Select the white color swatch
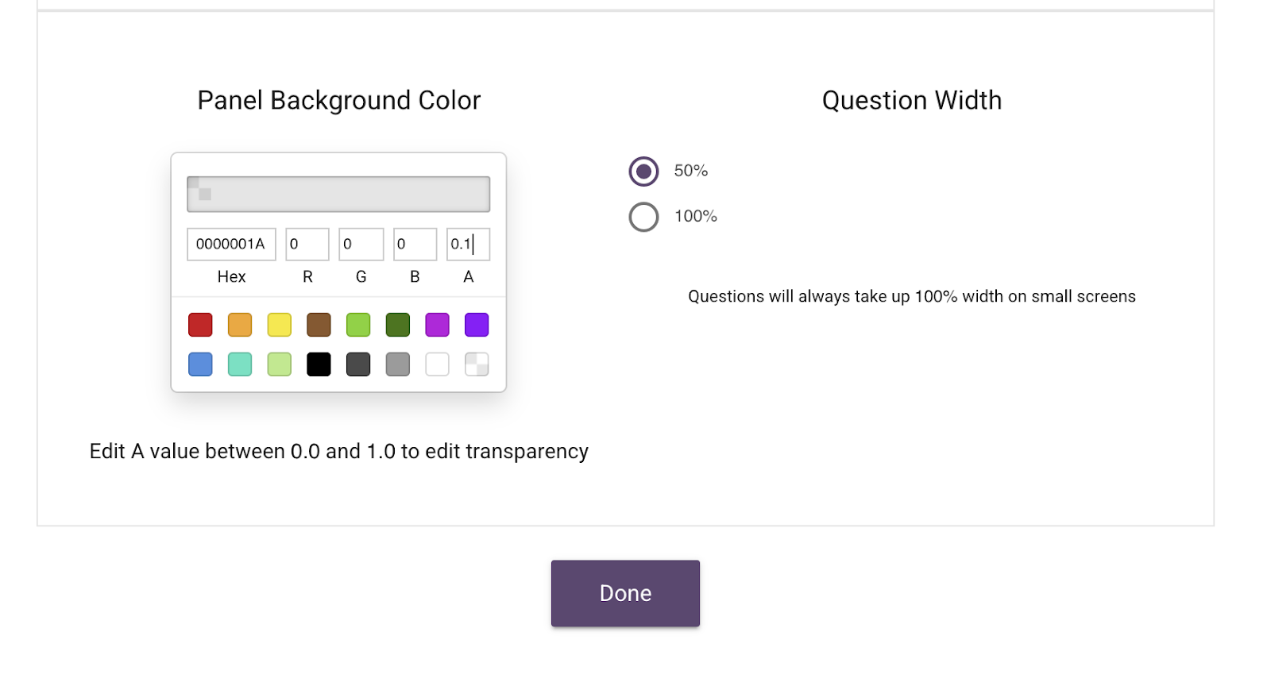Screen dimensions: 1271x686 (437, 364)
